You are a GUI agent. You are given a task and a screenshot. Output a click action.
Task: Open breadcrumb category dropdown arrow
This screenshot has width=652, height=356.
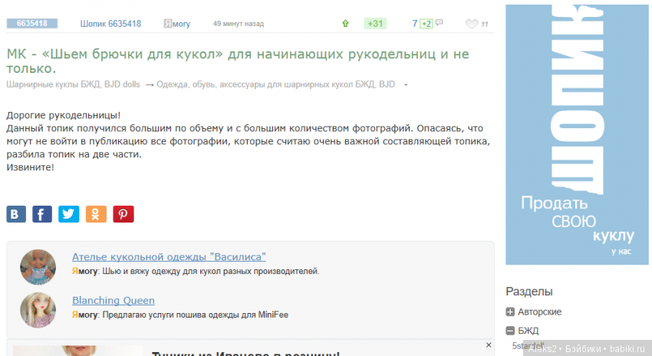[x=406, y=84]
